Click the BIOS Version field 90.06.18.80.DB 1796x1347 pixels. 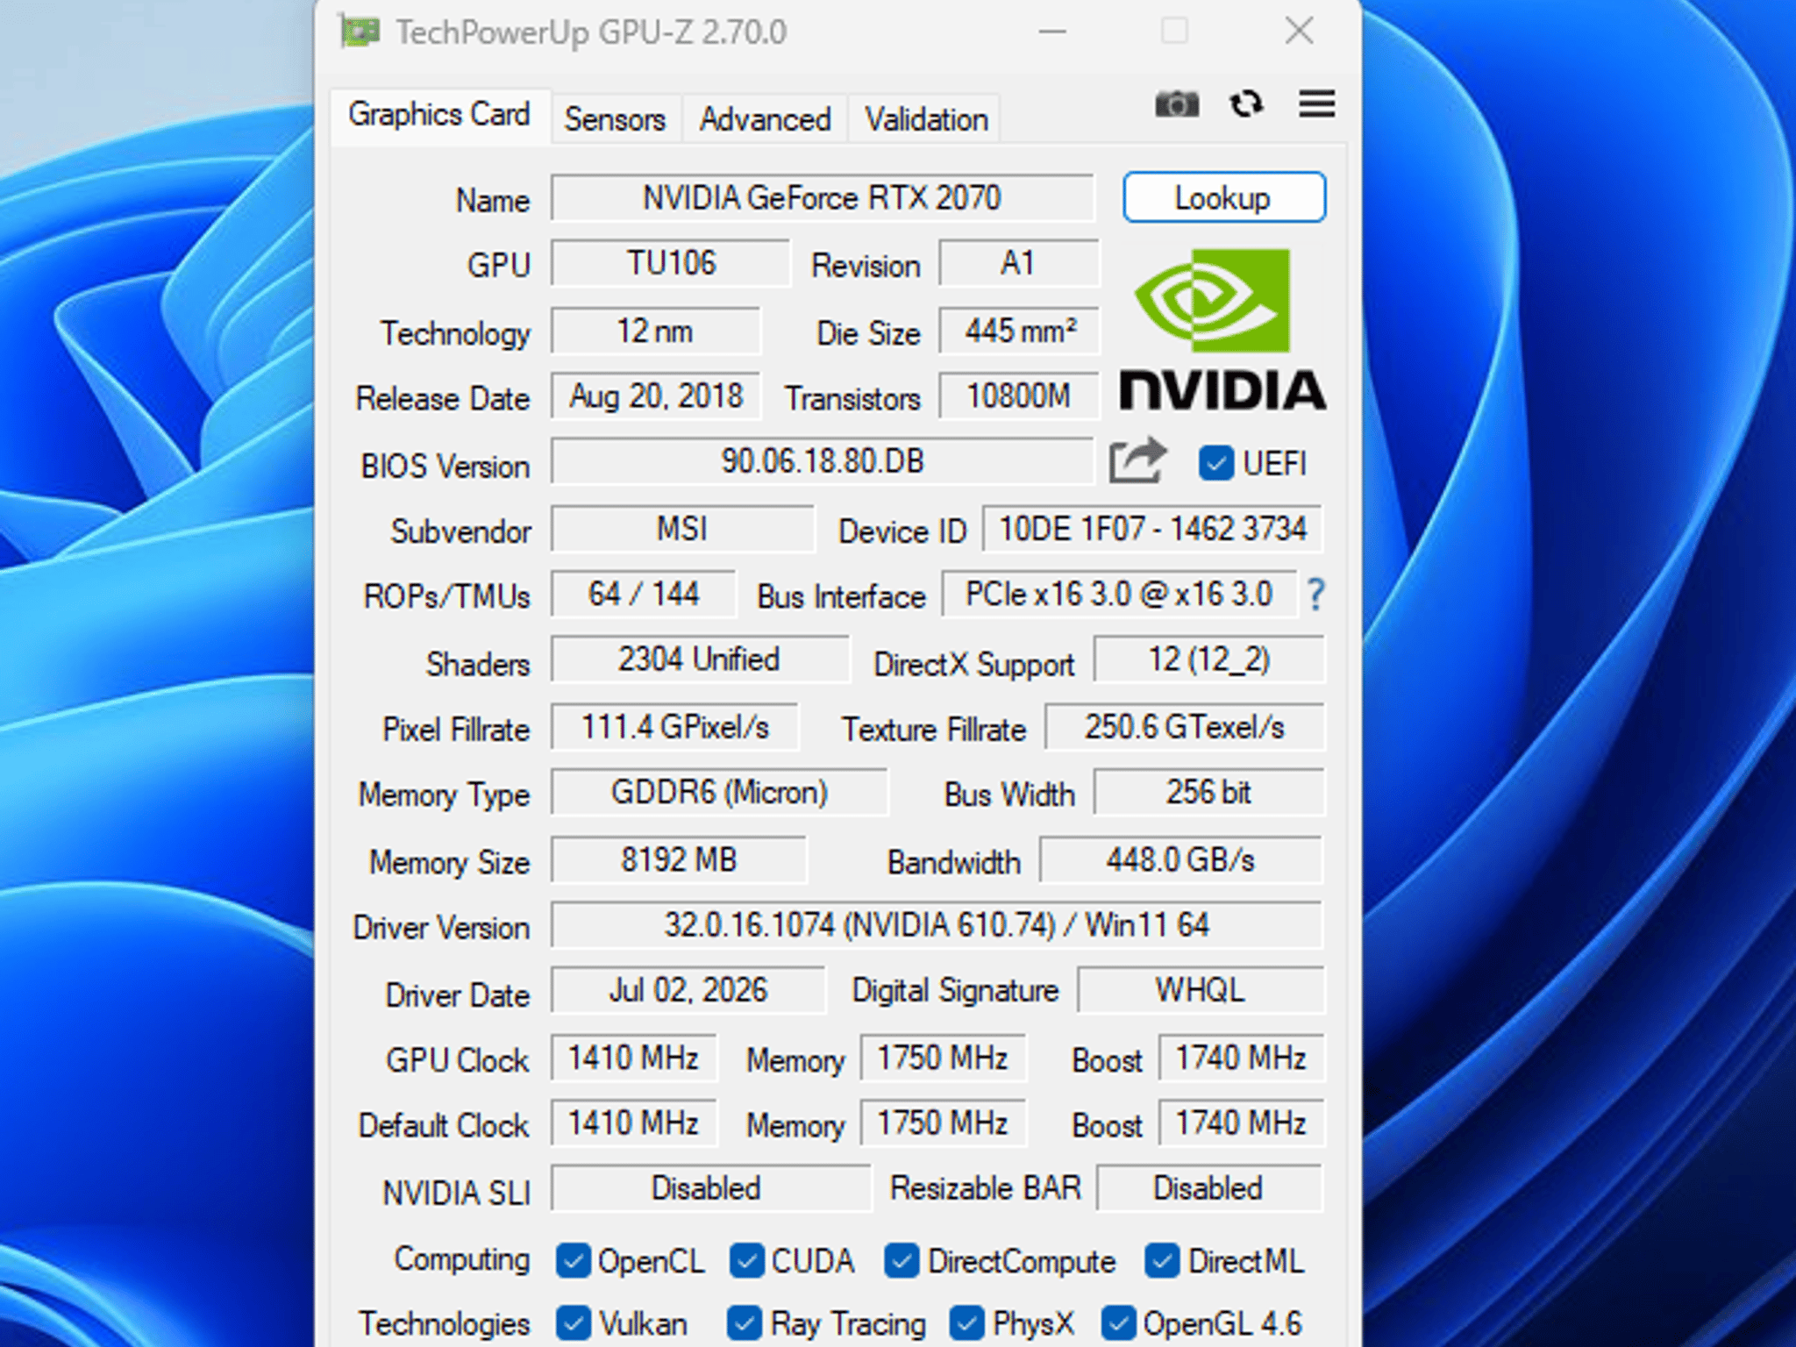(x=822, y=461)
